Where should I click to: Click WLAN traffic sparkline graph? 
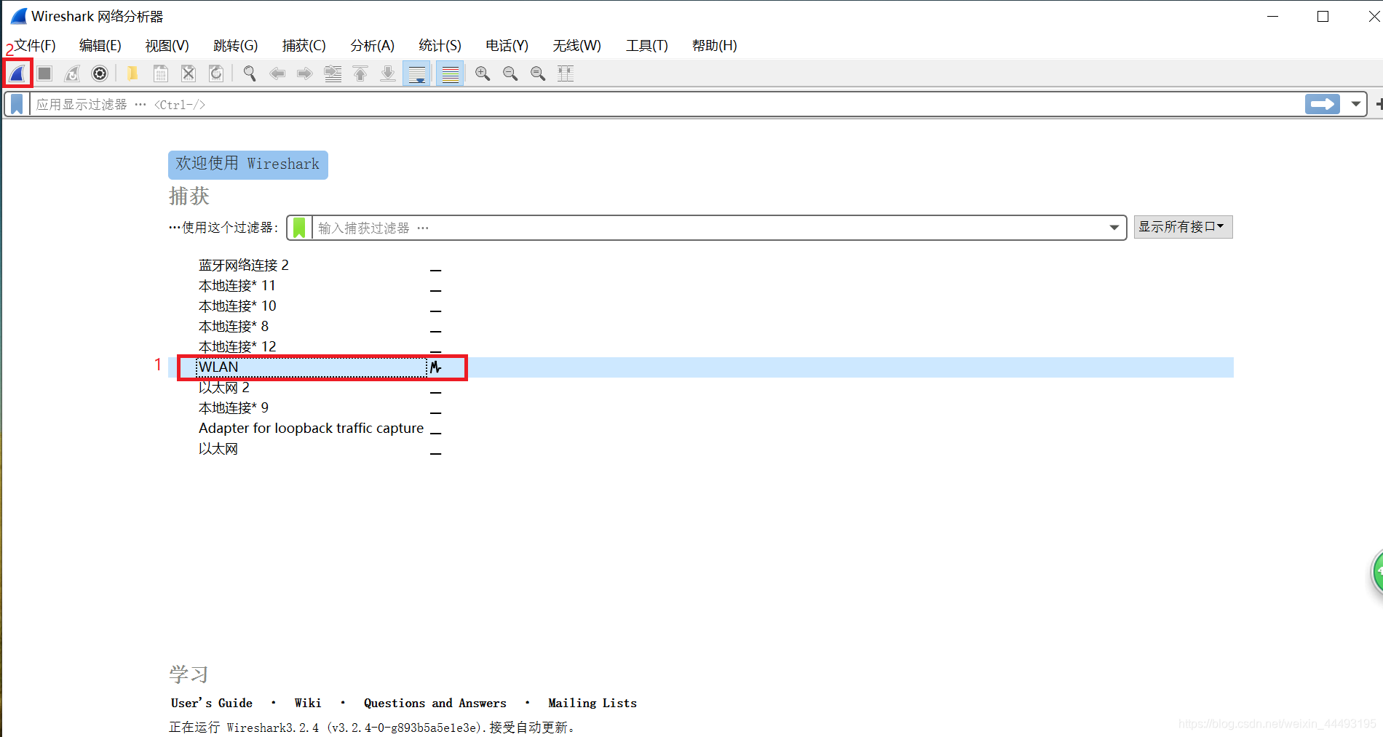[436, 367]
